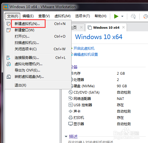
Task: Click the sound card speaker icon
Action: (71, 111)
